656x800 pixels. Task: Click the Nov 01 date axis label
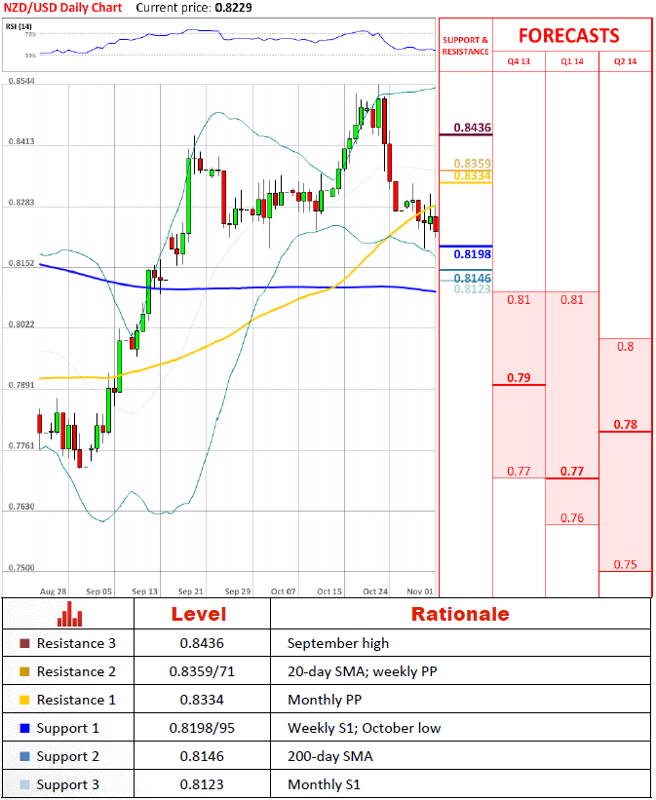click(x=420, y=591)
